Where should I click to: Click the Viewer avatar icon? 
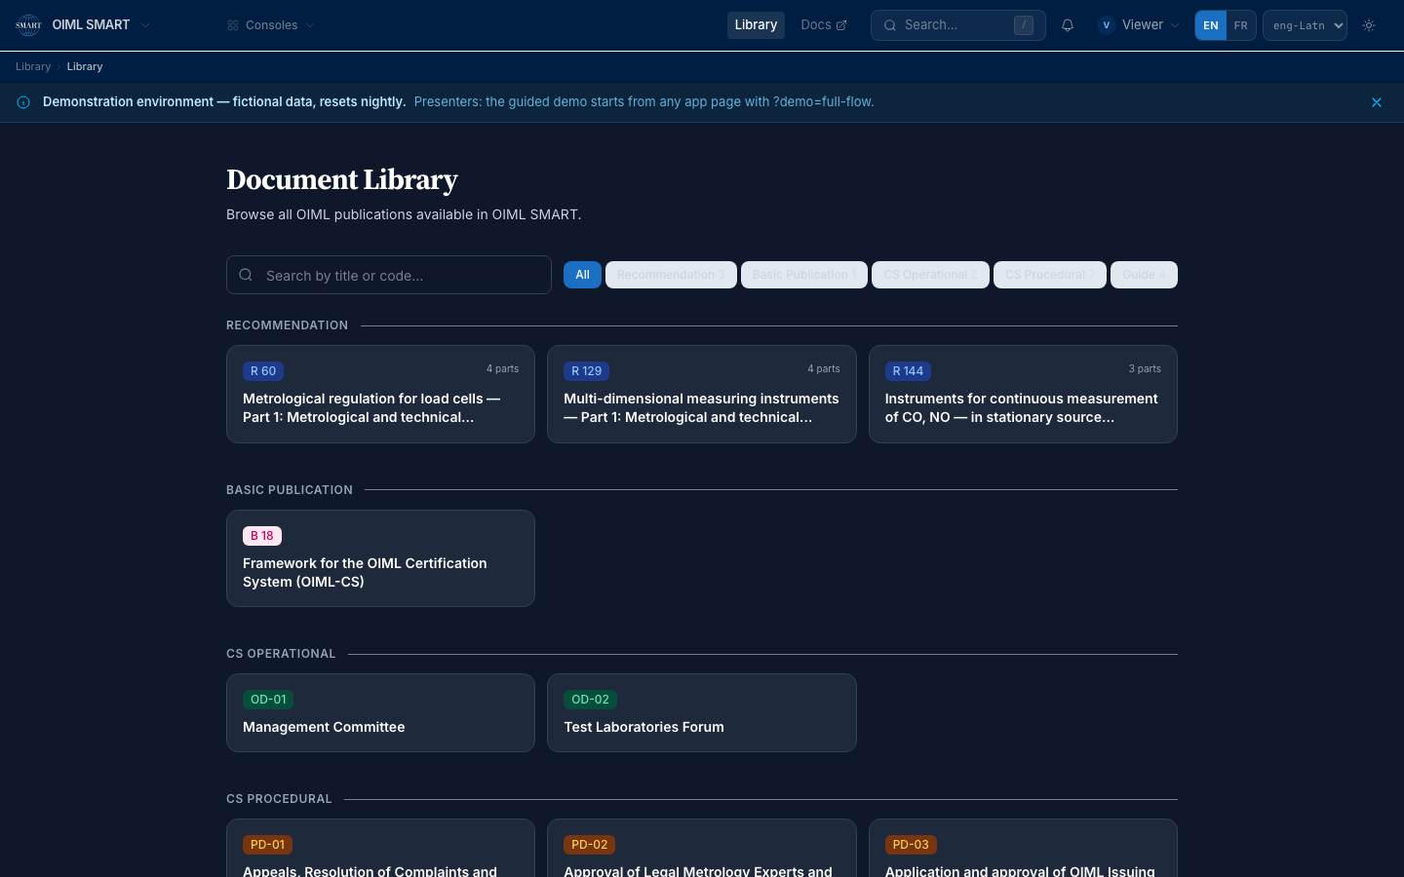coord(1106,25)
